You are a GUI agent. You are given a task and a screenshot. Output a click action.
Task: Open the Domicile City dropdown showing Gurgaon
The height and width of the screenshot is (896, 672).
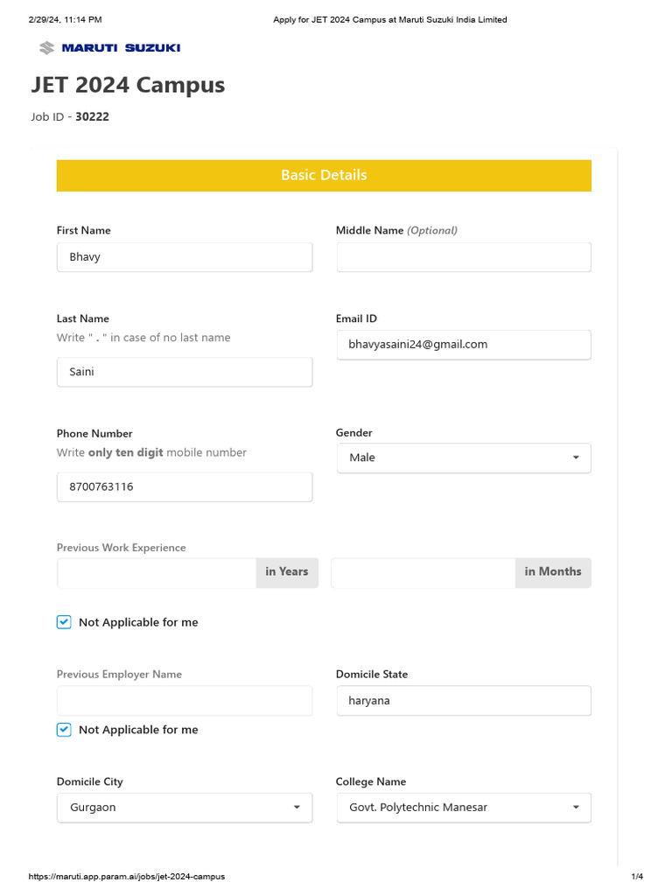click(x=185, y=808)
